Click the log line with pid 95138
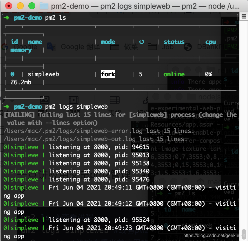This screenshot has width=248, height=241. coord(76,163)
